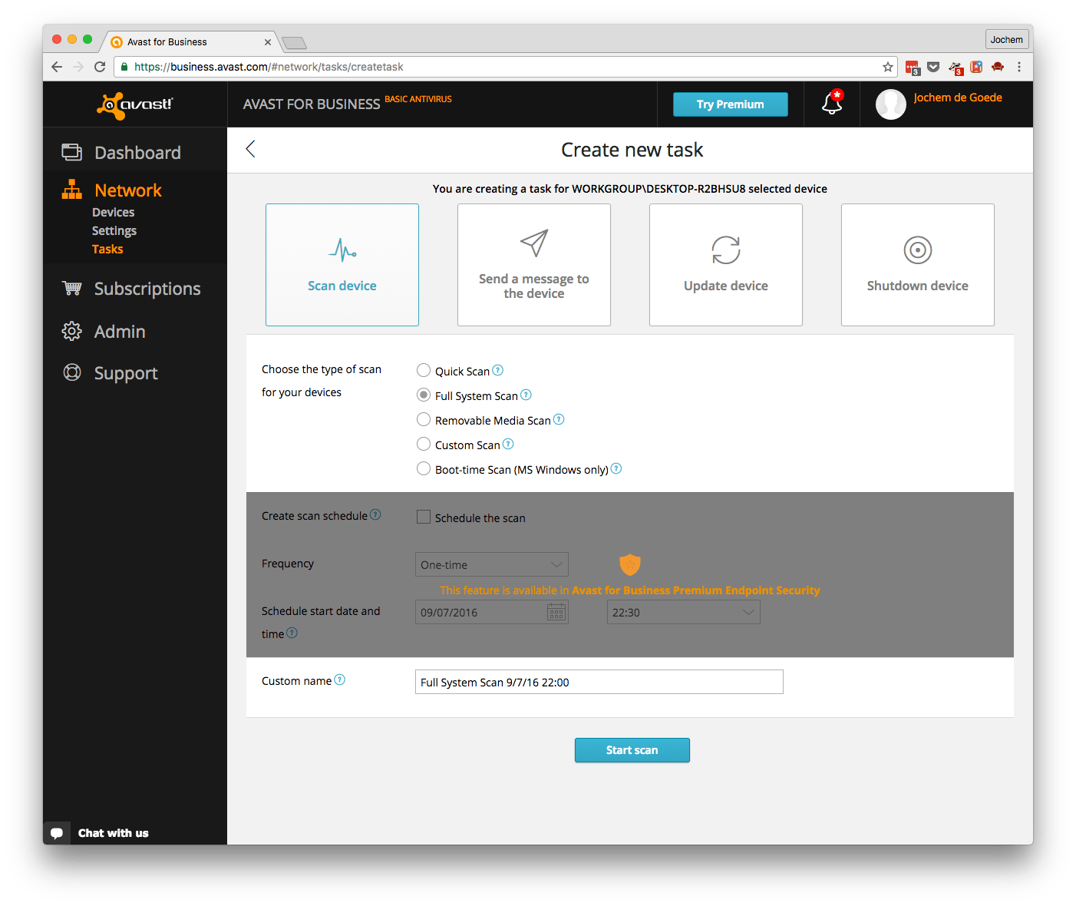Click the Start scan button
Image resolution: width=1076 pixels, height=906 pixels.
point(632,750)
